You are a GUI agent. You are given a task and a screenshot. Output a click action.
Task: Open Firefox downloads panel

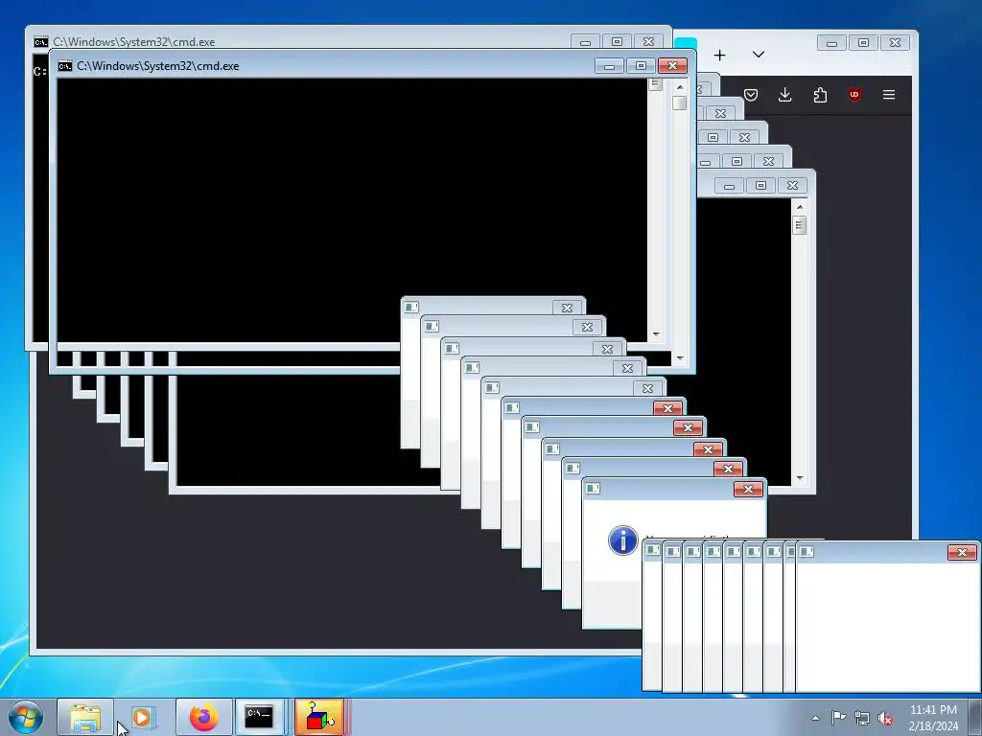pos(784,95)
